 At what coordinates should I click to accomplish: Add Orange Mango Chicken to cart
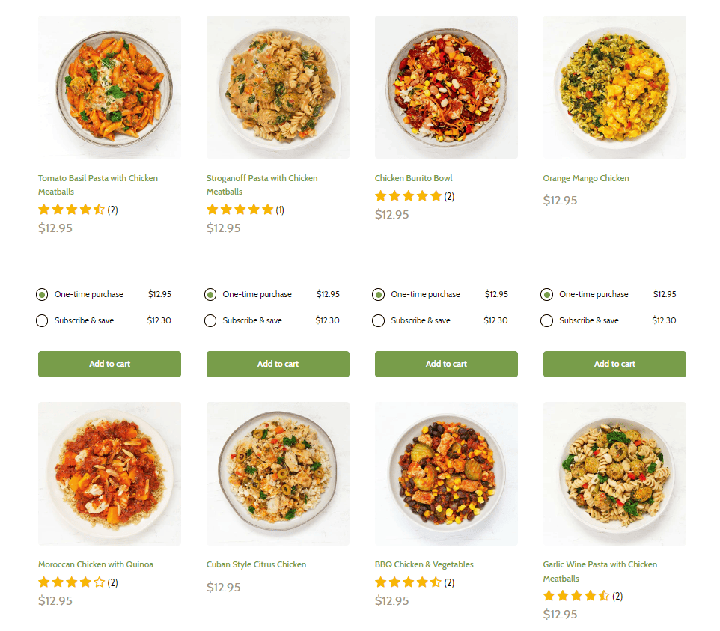(614, 364)
